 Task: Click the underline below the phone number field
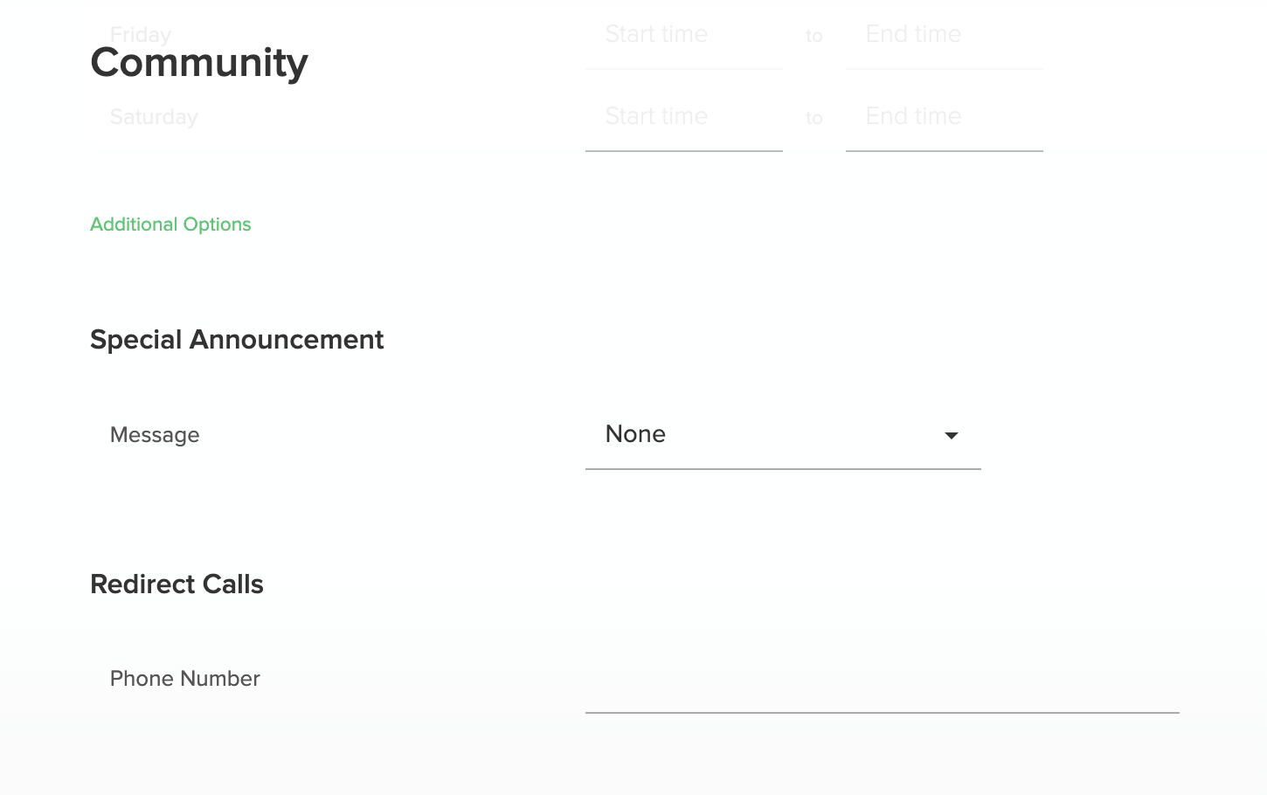(x=882, y=714)
